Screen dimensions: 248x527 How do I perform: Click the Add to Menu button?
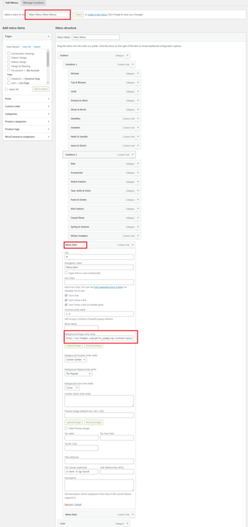pos(41,89)
